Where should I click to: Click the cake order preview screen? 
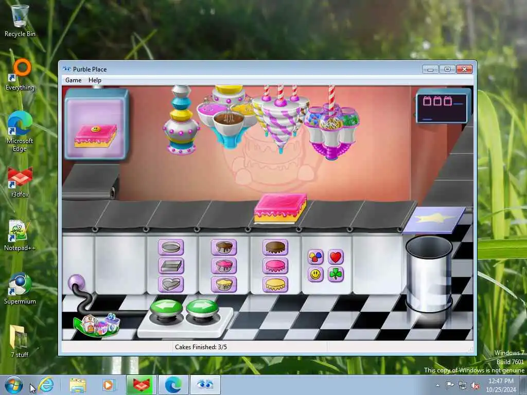(x=96, y=124)
